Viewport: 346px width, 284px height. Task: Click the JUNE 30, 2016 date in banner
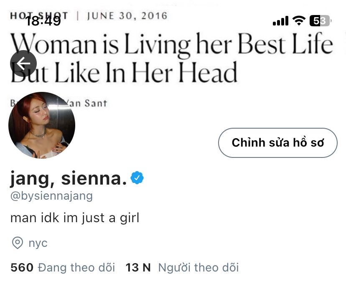[x=127, y=16]
